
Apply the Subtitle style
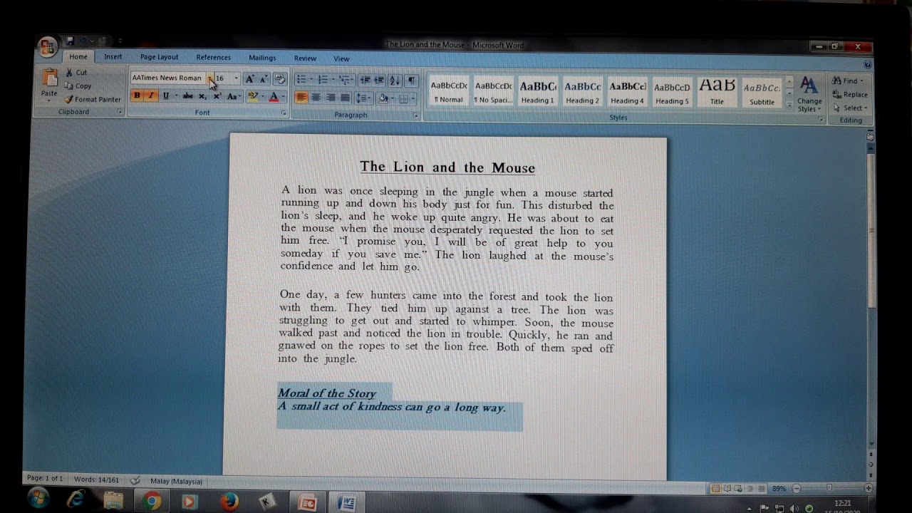click(x=762, y=93)
